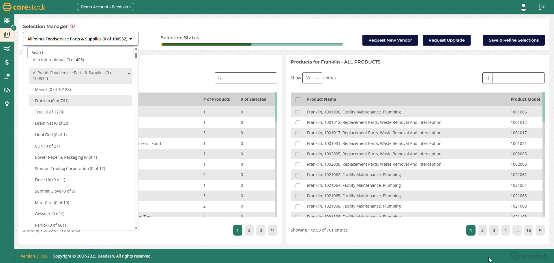Viewport: 554px width, 263px height.
Task: Select Drive Up (0 of 1) vendor
Action: [81, 180]
